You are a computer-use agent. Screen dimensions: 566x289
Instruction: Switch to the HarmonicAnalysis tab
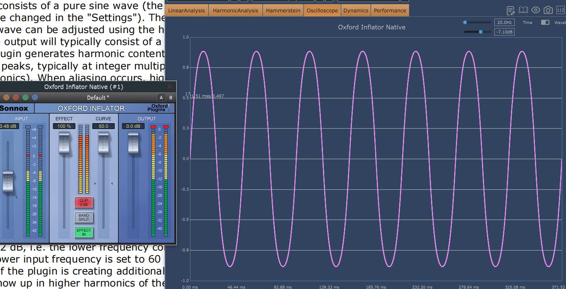tap(236, 10)
